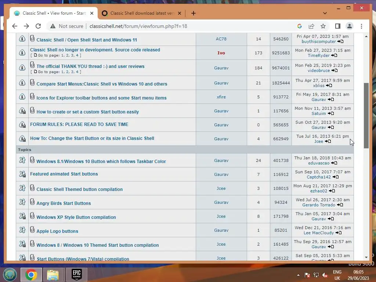Go to page 4 of Source code released topic
Screen dimensions: 376x282
[x=77, y=55]
